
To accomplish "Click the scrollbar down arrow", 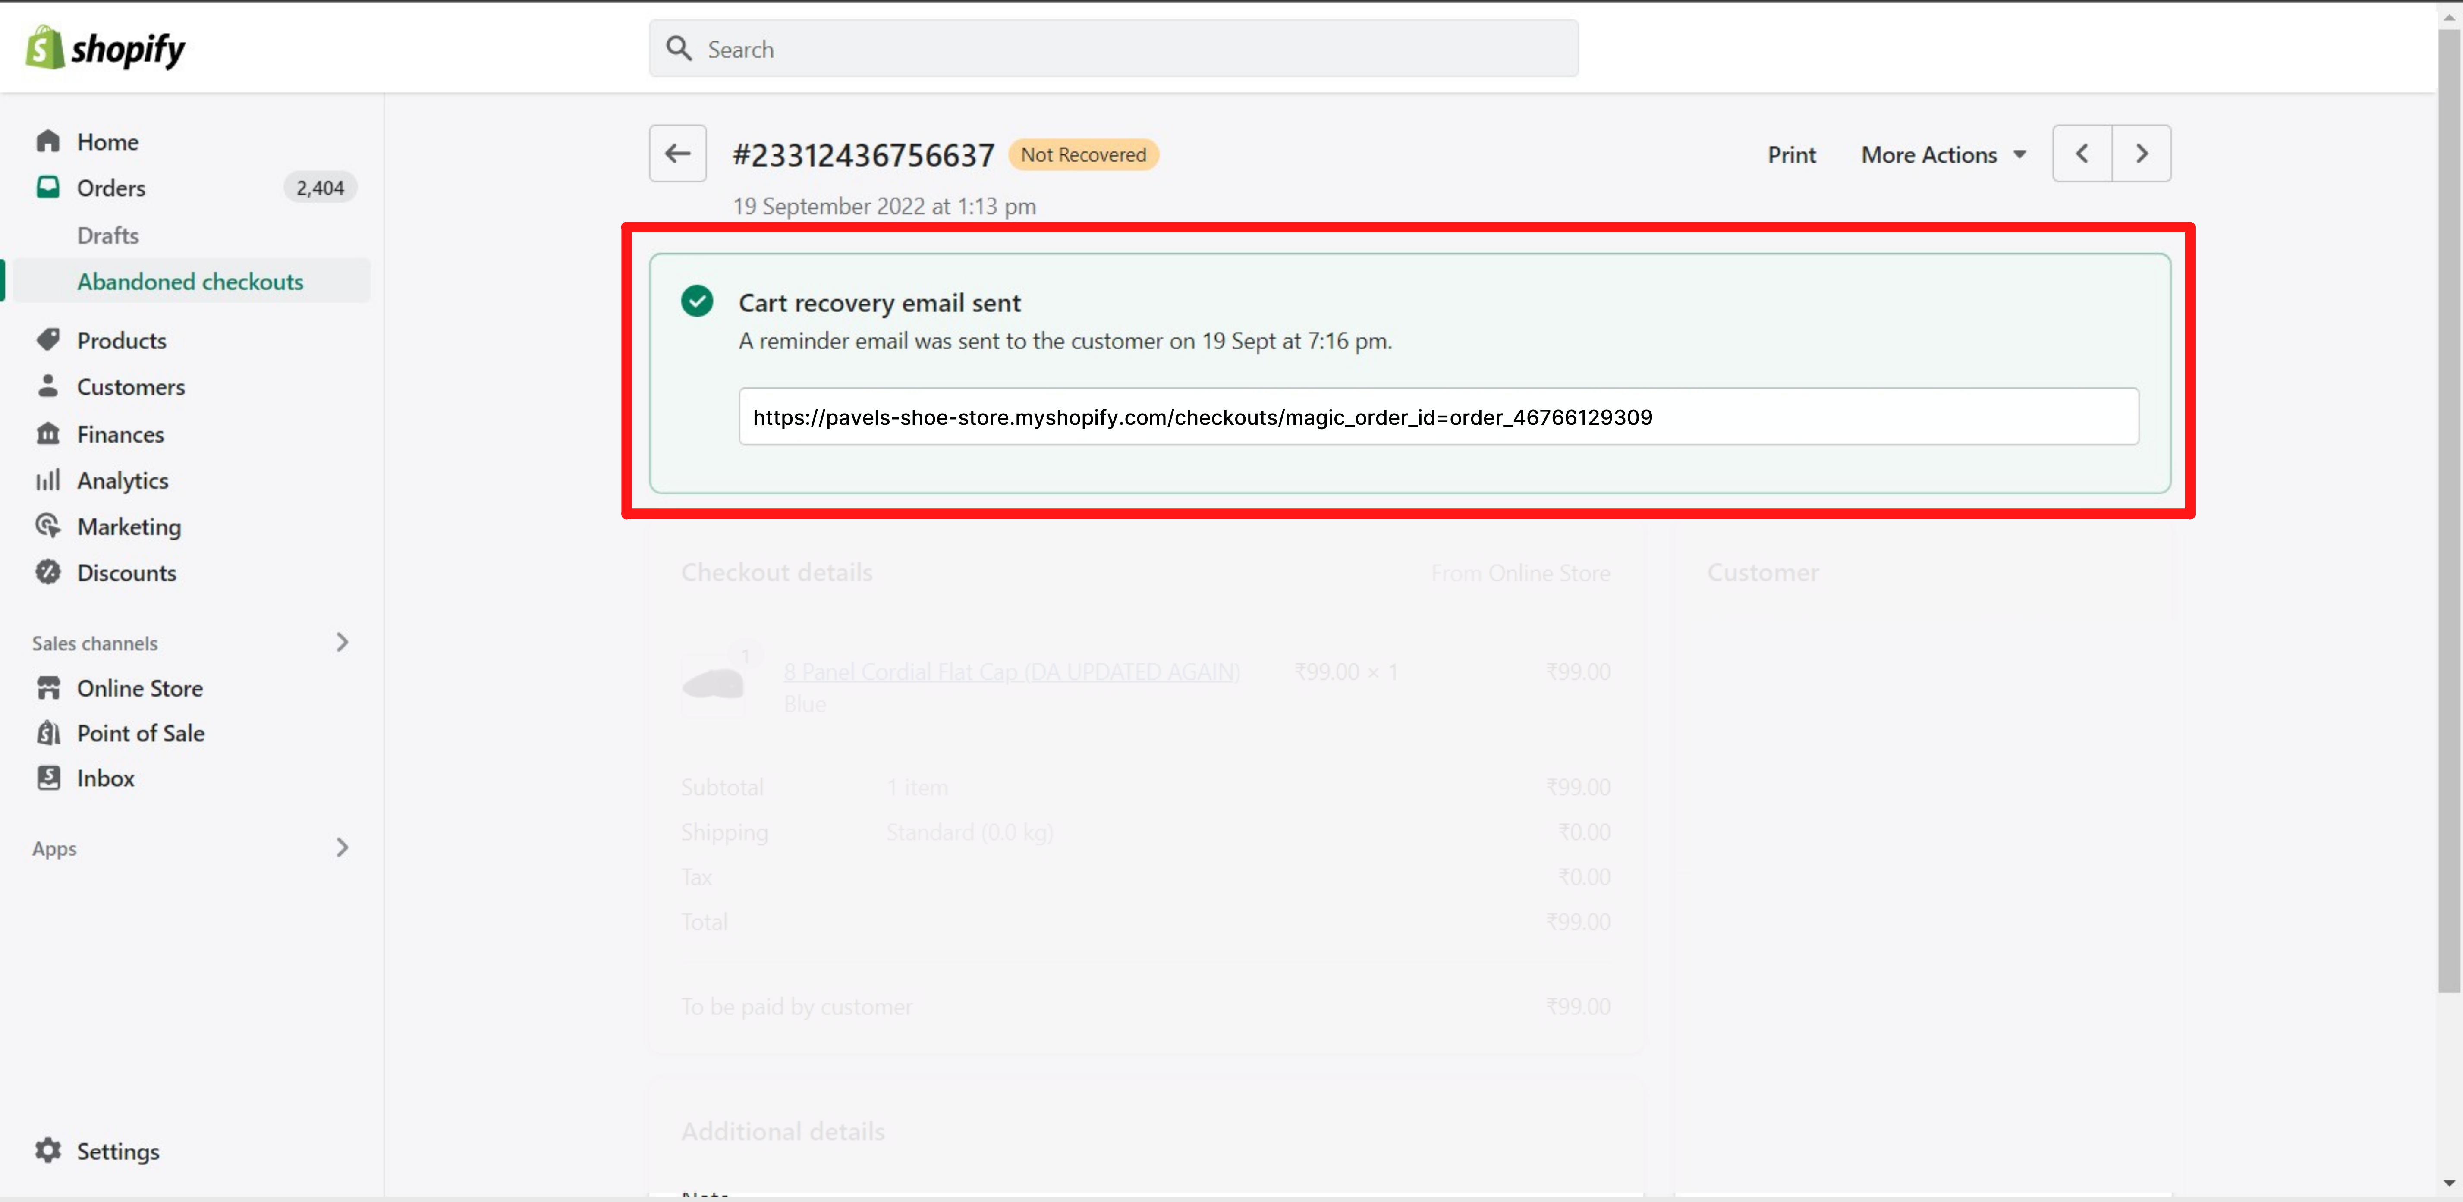I will 2449,1183.
